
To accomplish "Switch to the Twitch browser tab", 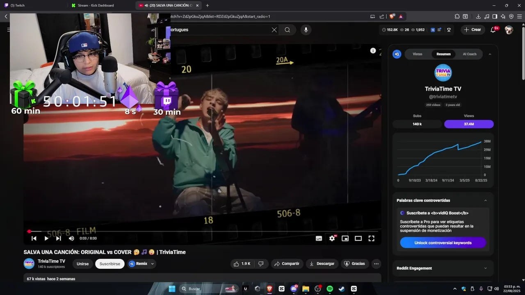I will [x=34, y=5].
